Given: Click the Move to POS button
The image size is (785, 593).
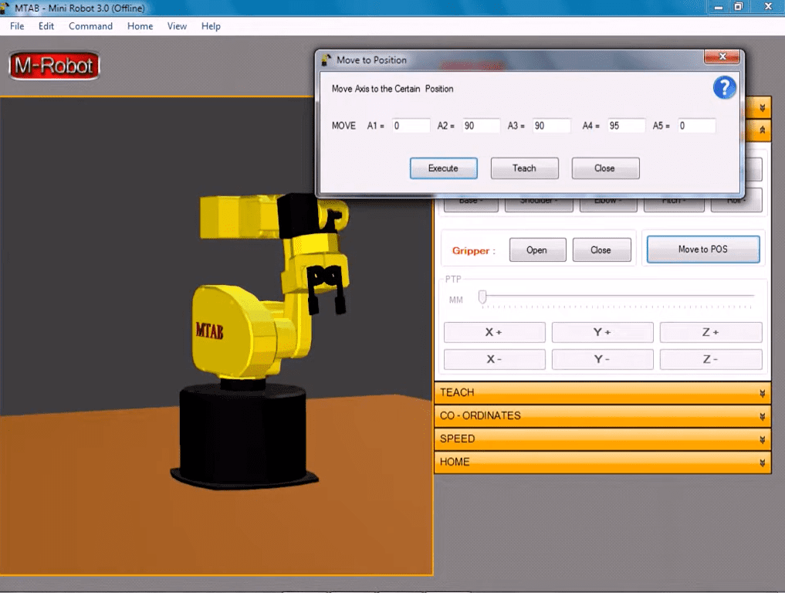Looking at the screenshot, I should [x=703, y=249].
